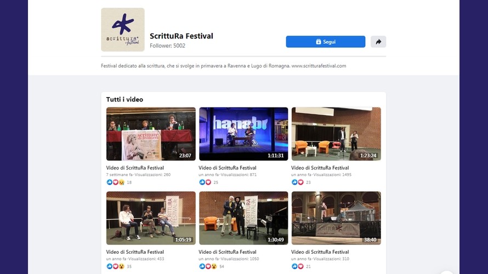
Task: Play the hanabi stage video 1:11:31
Action: (x=243, y=134)
